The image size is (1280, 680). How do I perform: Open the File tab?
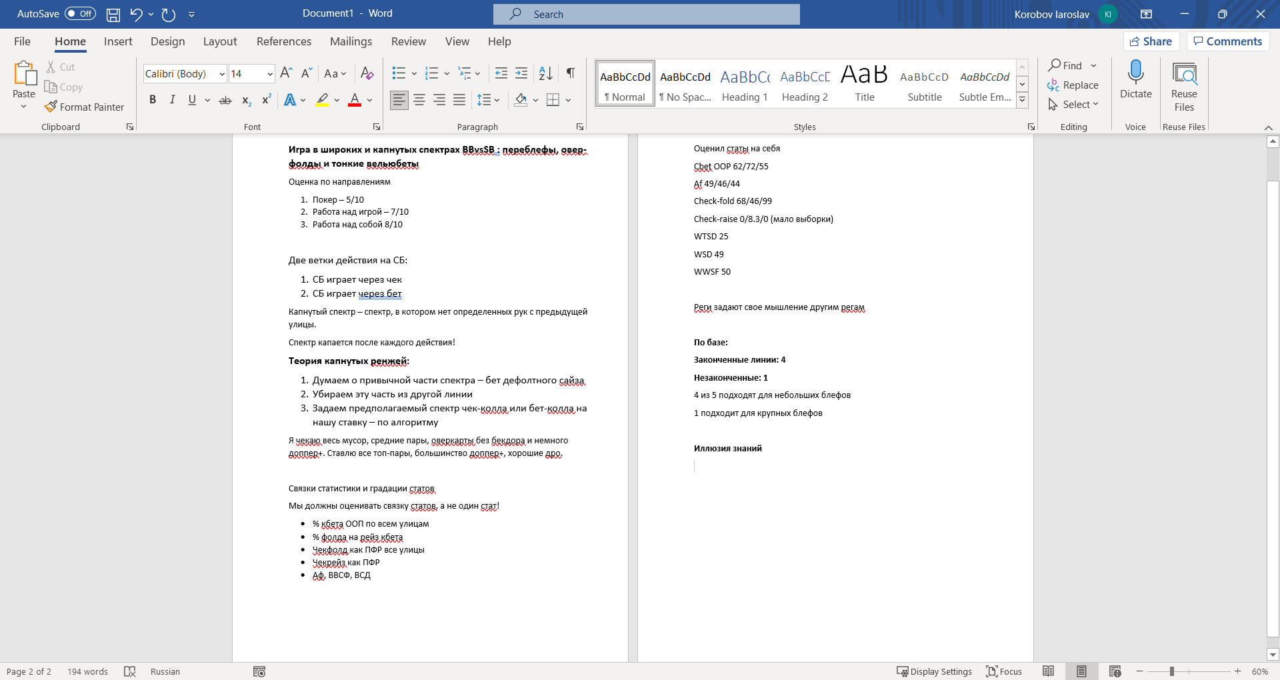click(x=22, y=41)
